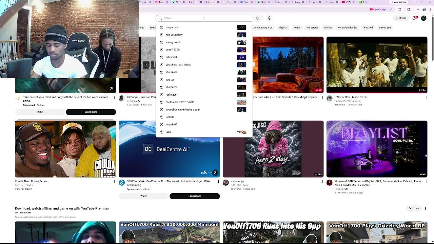The image size is (434, 244).
Task: Select the Punch filter chip
Action: pos(297,27)
